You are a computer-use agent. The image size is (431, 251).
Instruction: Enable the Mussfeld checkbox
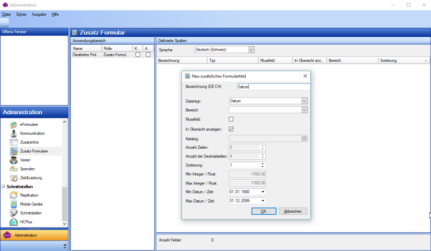coord(231,119)
